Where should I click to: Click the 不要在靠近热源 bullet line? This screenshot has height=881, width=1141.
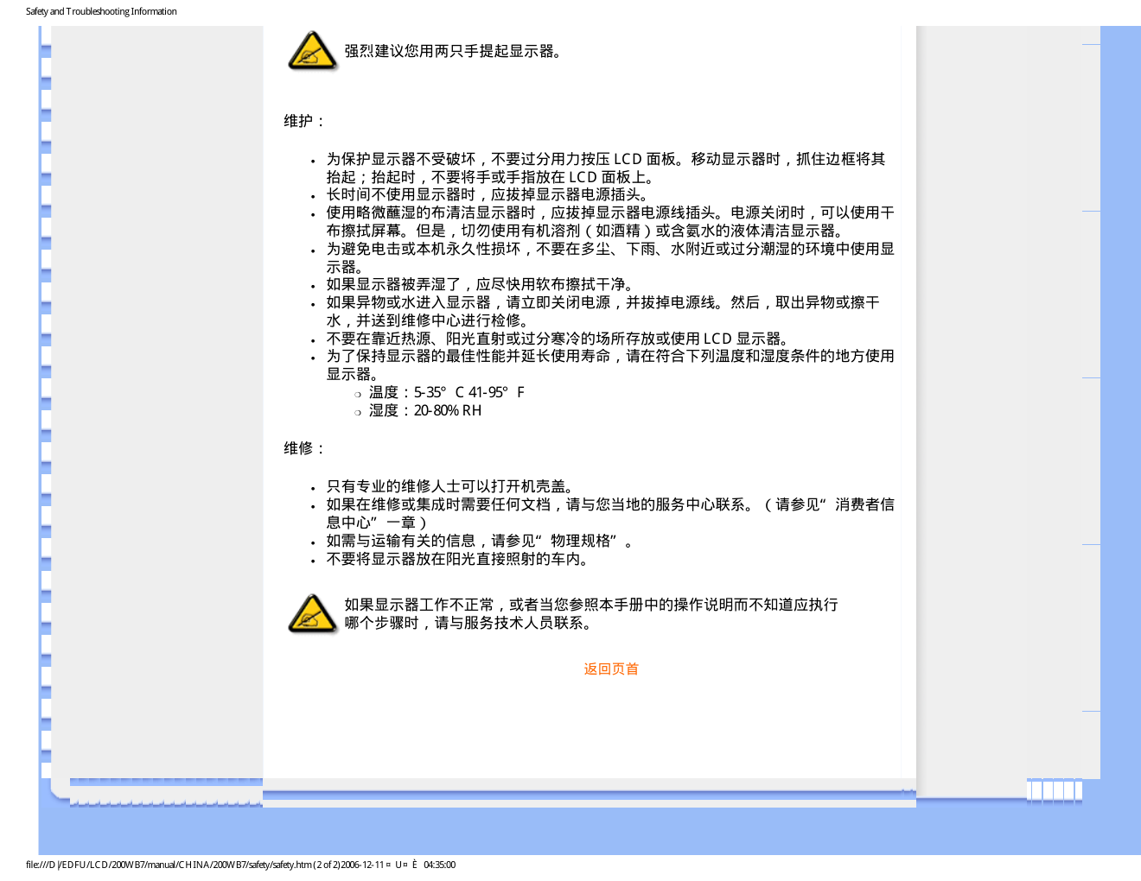pos(558,339)
